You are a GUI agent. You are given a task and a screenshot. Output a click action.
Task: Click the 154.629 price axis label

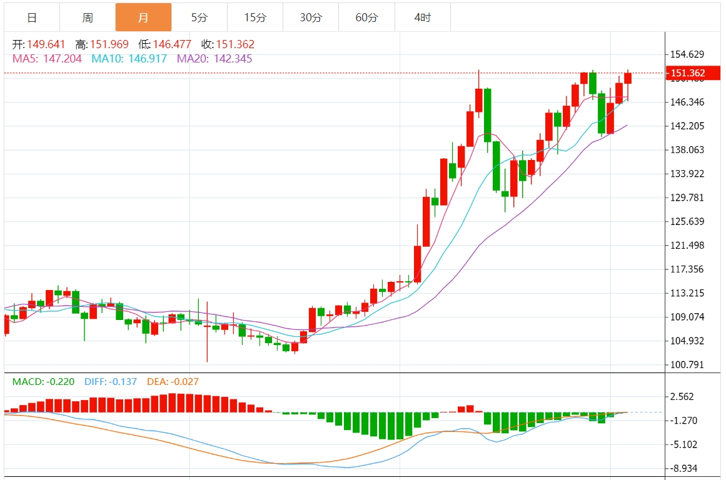(x=687, y=54)
